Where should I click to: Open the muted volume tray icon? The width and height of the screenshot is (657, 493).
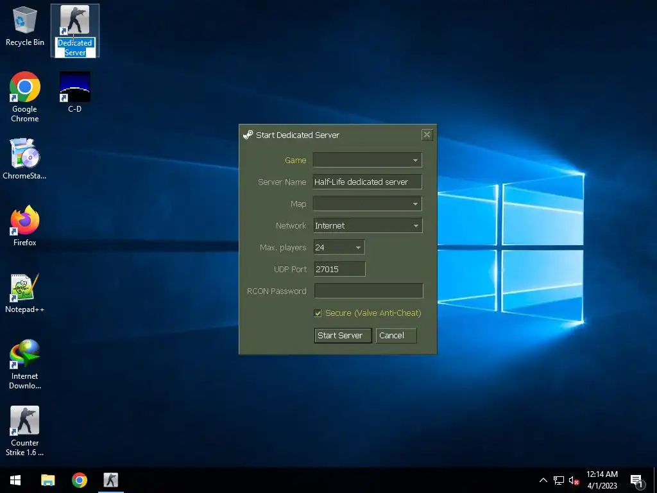pyautogui.click(x=574, y=480)
